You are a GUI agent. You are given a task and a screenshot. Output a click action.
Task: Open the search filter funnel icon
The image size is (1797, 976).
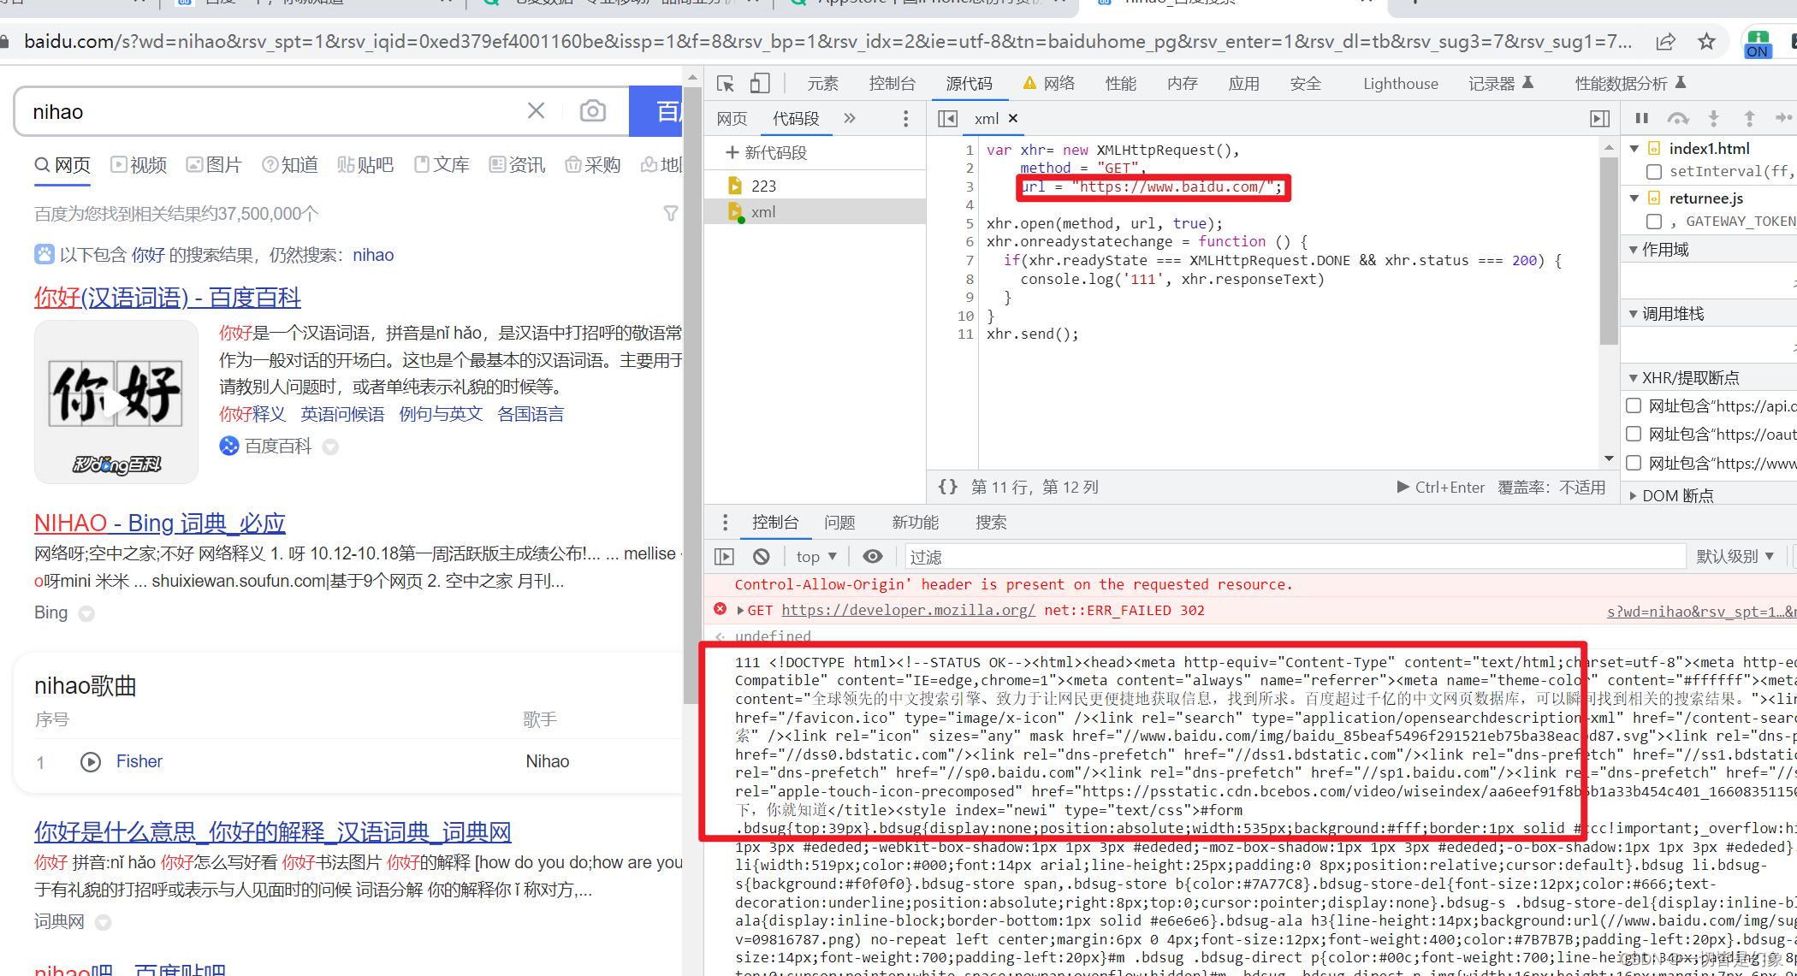(671, 213)
